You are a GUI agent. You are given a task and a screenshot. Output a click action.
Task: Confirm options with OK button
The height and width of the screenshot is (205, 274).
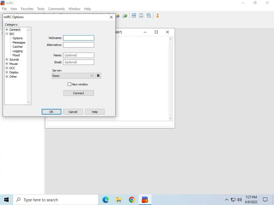tap(51, 112)
